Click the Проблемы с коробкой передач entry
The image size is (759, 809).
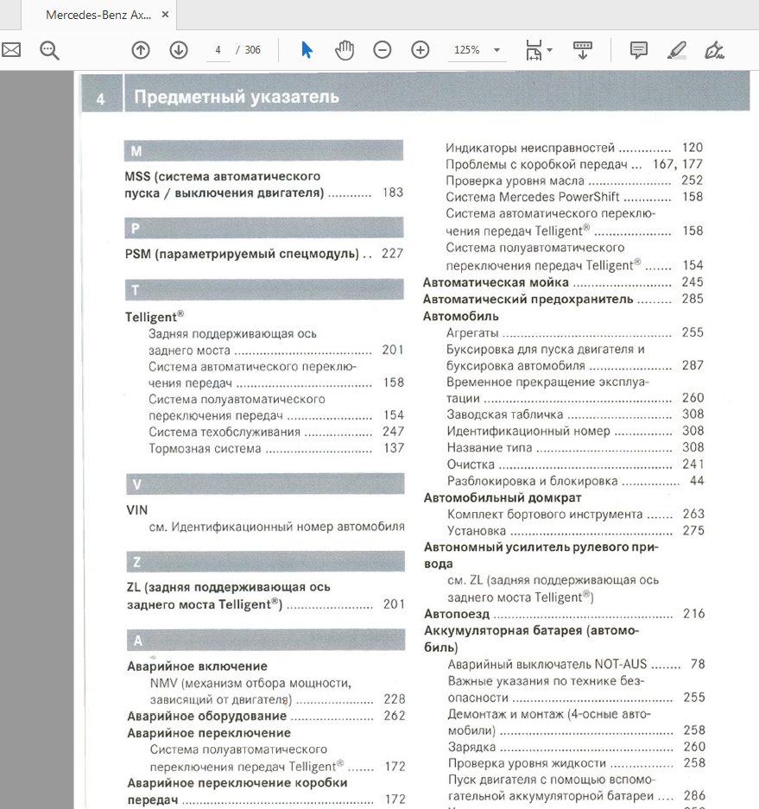click(536, 165)
